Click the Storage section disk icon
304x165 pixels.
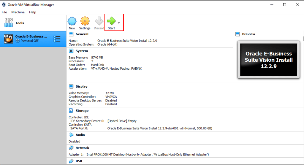point(71,111)
